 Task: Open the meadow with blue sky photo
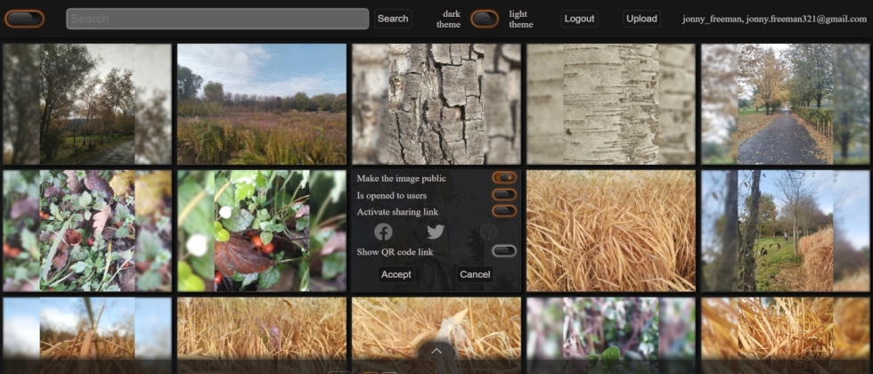(261, 104)
